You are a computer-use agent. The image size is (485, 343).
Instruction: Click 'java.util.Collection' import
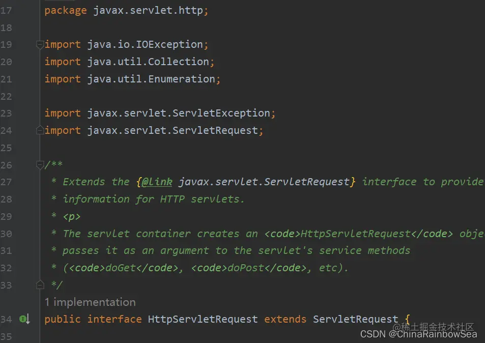coord(148,62)
